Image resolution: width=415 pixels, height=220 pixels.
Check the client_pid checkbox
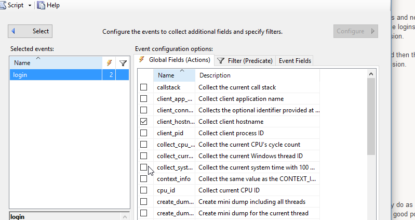click(x=144, y=133)
